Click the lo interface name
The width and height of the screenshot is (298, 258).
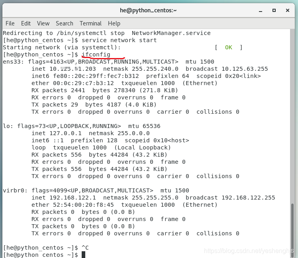[x=6, y=126]
